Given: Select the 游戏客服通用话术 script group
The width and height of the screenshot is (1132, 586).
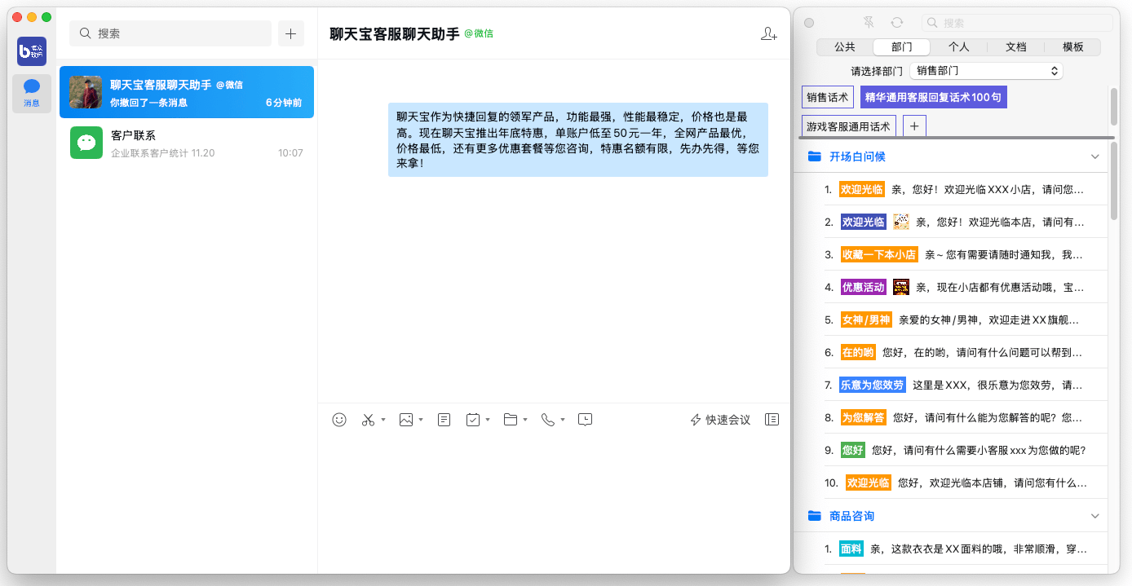Looking at the screenshot, I should tap(848, 126).
